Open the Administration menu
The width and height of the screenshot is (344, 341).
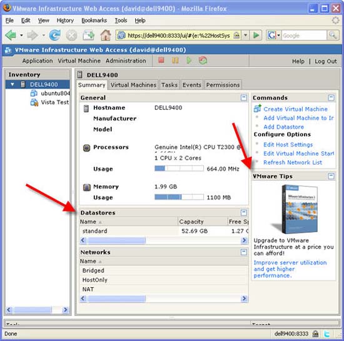[x=126, y=61]
